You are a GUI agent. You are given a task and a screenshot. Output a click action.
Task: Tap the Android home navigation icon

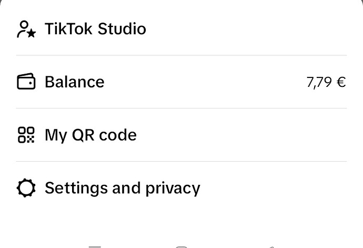(181, 246)
